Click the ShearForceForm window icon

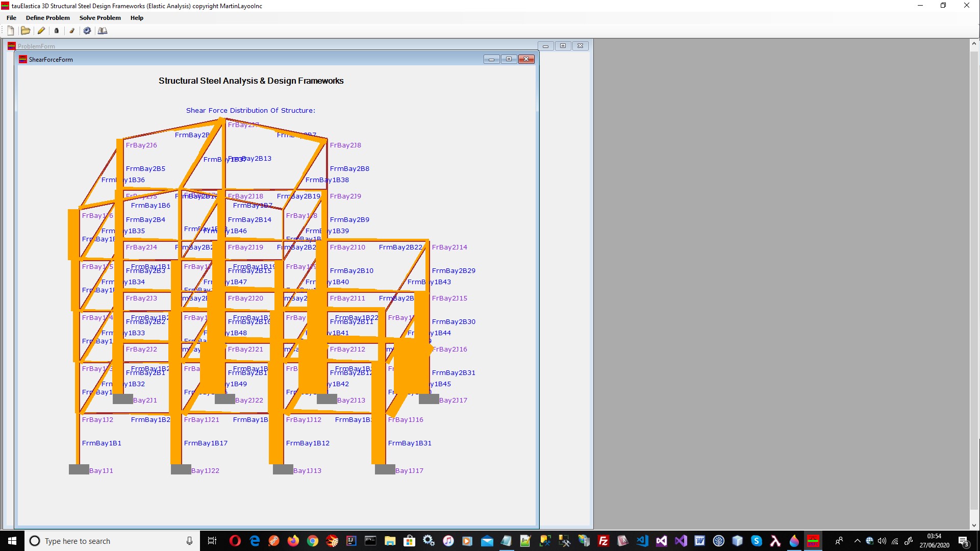(x=22, y=59)
